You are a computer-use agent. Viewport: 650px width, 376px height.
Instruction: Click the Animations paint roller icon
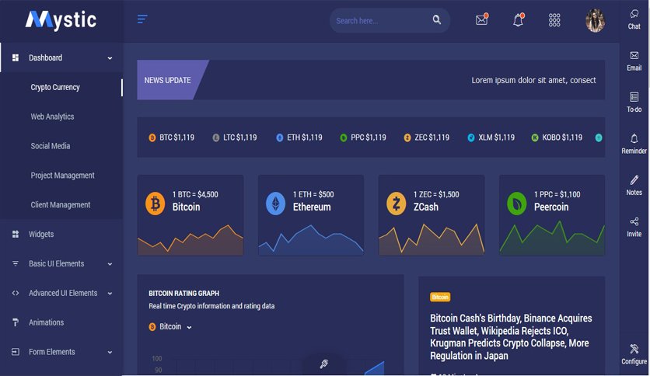coord(16,322)
